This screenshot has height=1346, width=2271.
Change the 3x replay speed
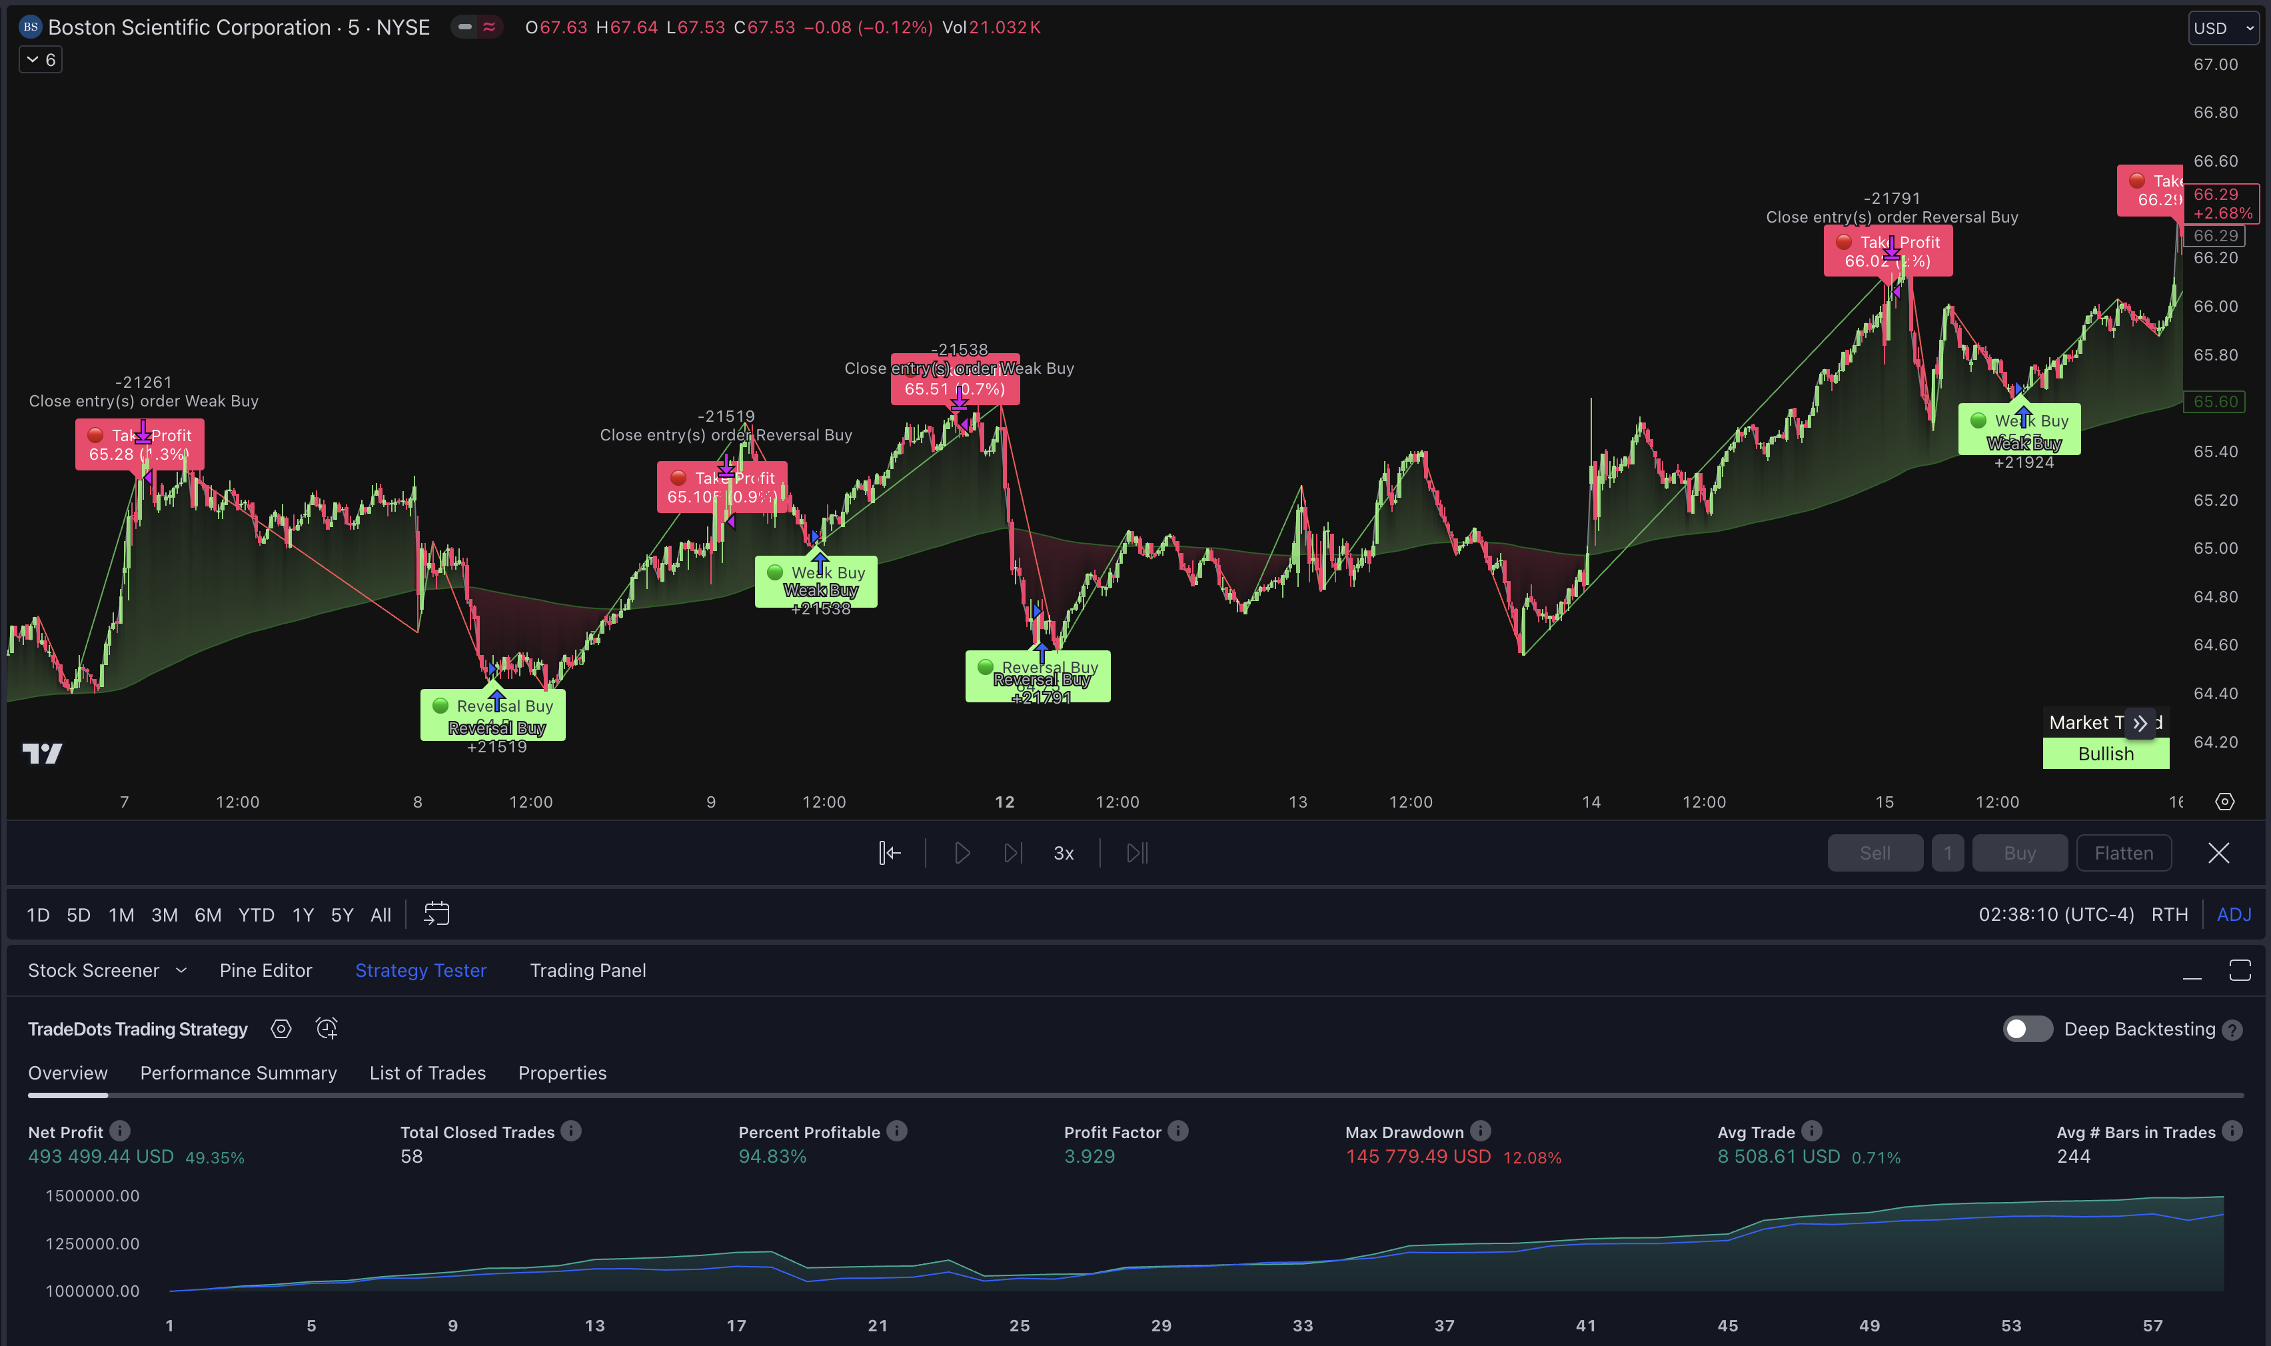[x=1063, y=853]
